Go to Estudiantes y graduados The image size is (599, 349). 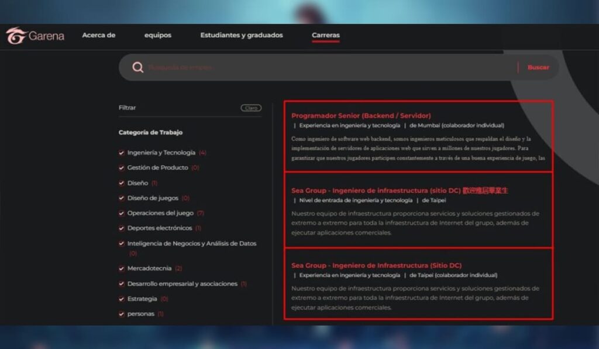point(242,35)
